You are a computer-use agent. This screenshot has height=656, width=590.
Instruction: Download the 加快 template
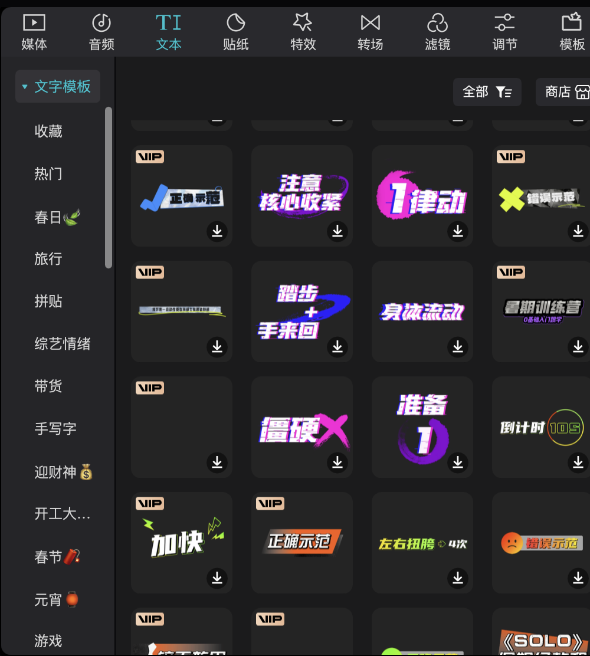tap(217, 578)
